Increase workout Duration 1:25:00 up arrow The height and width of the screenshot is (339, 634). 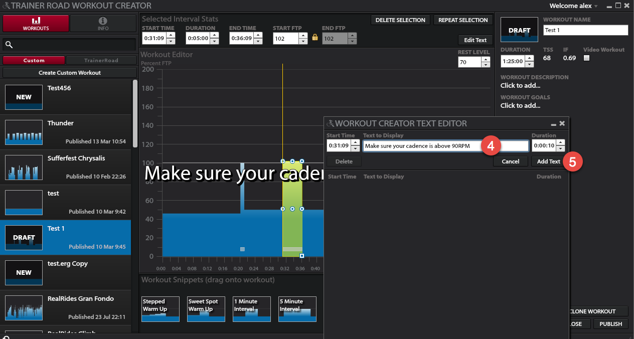[x=529, y=58]
